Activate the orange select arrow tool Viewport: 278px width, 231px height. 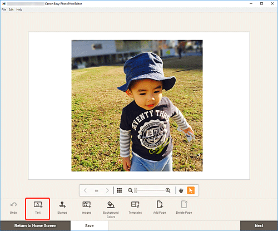click(x=191, y=190)
